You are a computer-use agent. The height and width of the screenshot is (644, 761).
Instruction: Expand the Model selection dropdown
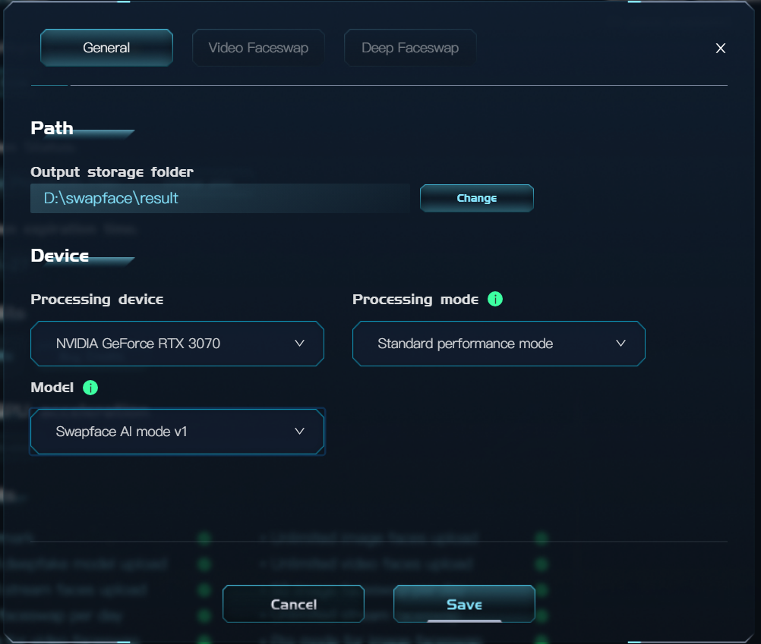click(x=177, y=430)
